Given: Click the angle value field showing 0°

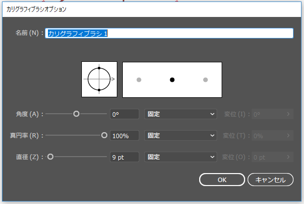Looking at the screenshot, I should click(x=124, y=114).
